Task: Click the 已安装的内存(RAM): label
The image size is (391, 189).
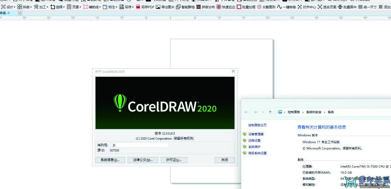Action: 316,172
